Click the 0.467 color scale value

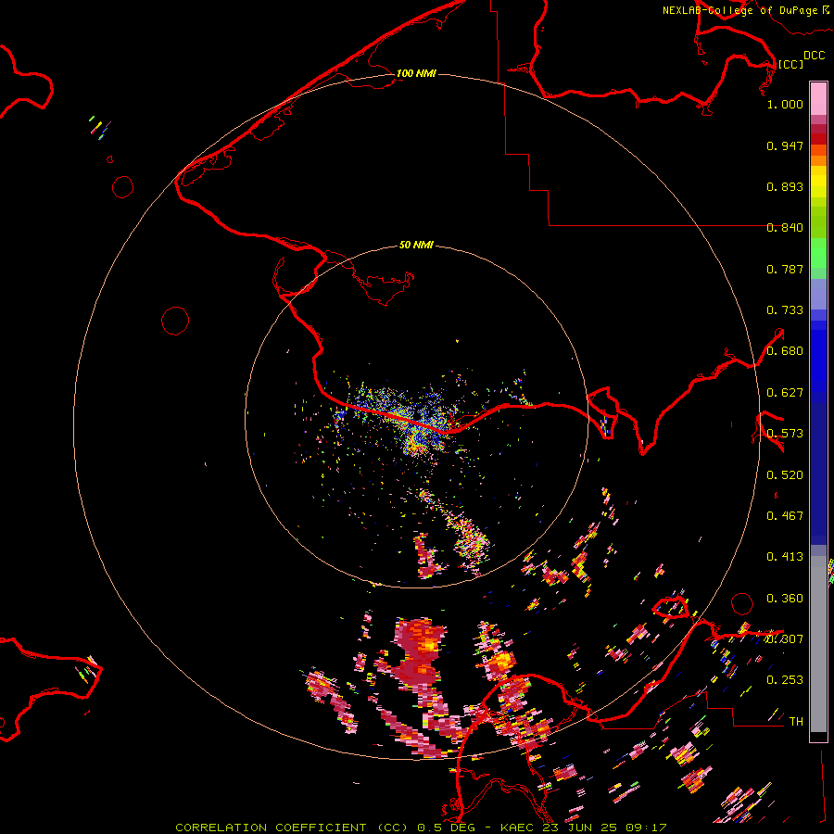785,516
